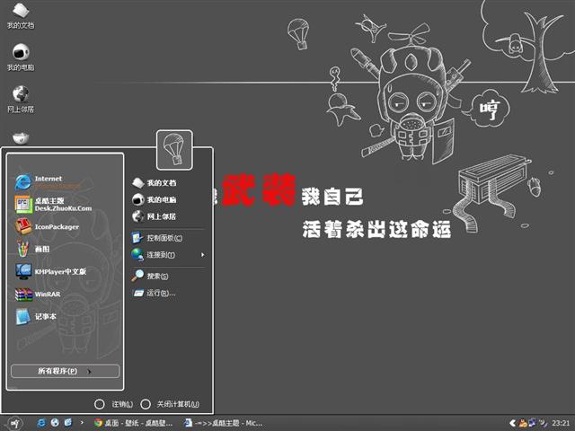Image resolution: width=575 pixels, height=431 pixels.
Task: Click the tray icon just left of the clock
Action: (544, 423)
